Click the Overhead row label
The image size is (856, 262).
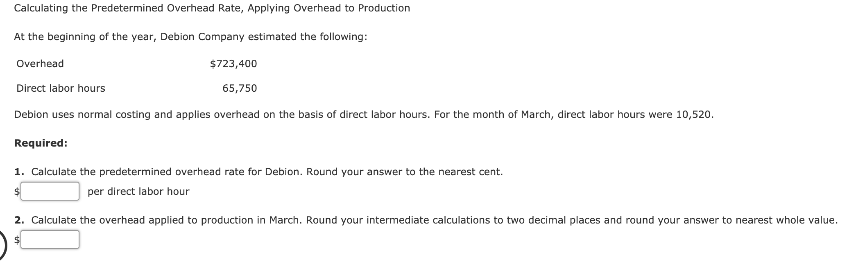[40, 63]
